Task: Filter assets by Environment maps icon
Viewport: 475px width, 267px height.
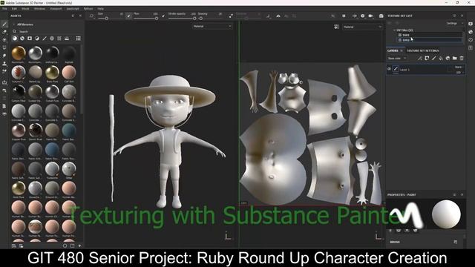Action: pos(67,39)
